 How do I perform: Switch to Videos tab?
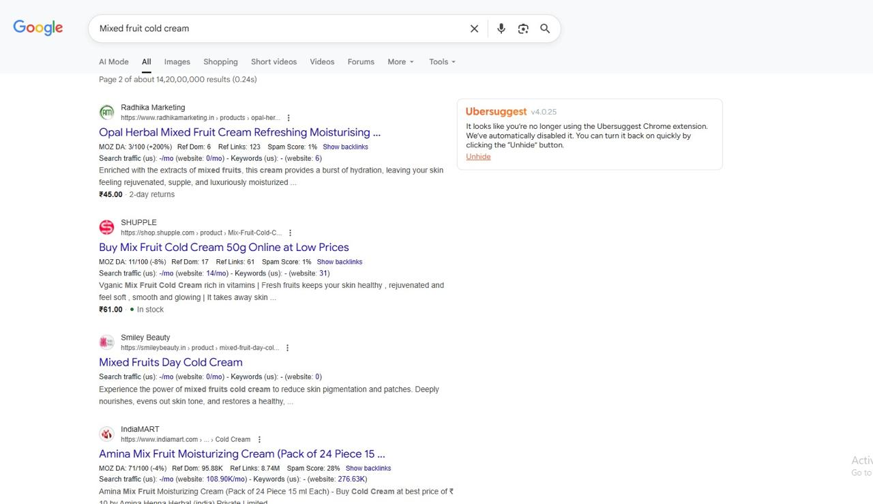pos(322,61)
